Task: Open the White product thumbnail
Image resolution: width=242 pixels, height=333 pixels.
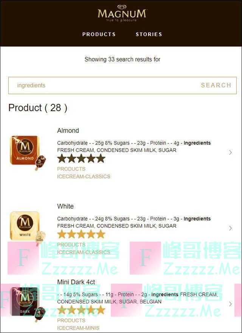Action: (28, 229)
